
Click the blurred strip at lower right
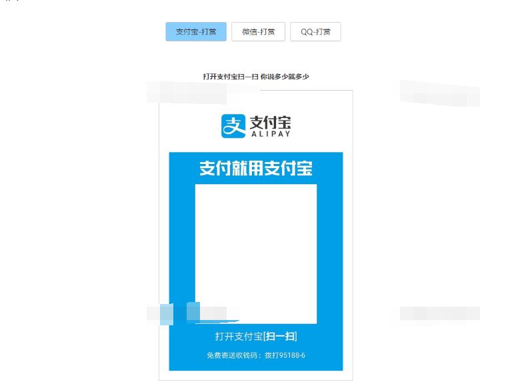[x=439, y=313]
